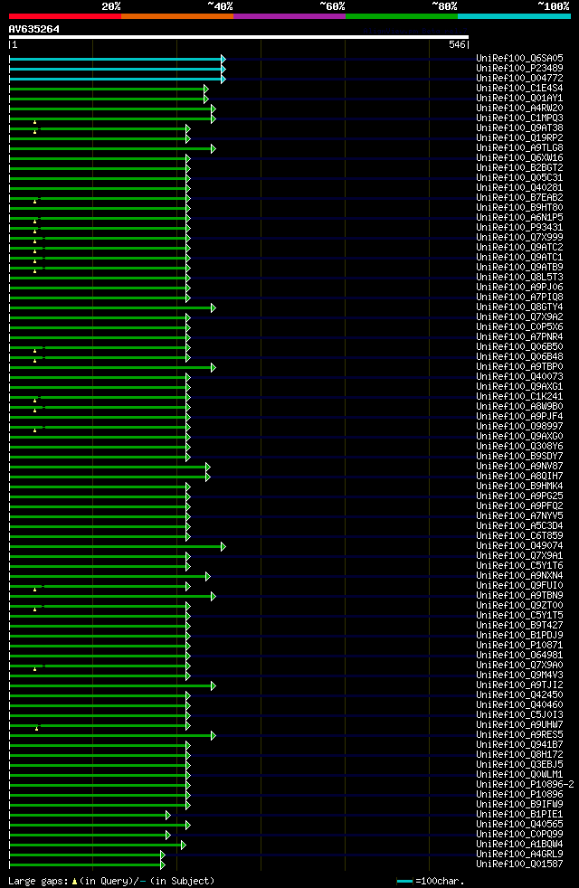
Task: Click the yellow gap marker in the UniRef100_A6N1P5 row
Action: pos(34,221)
